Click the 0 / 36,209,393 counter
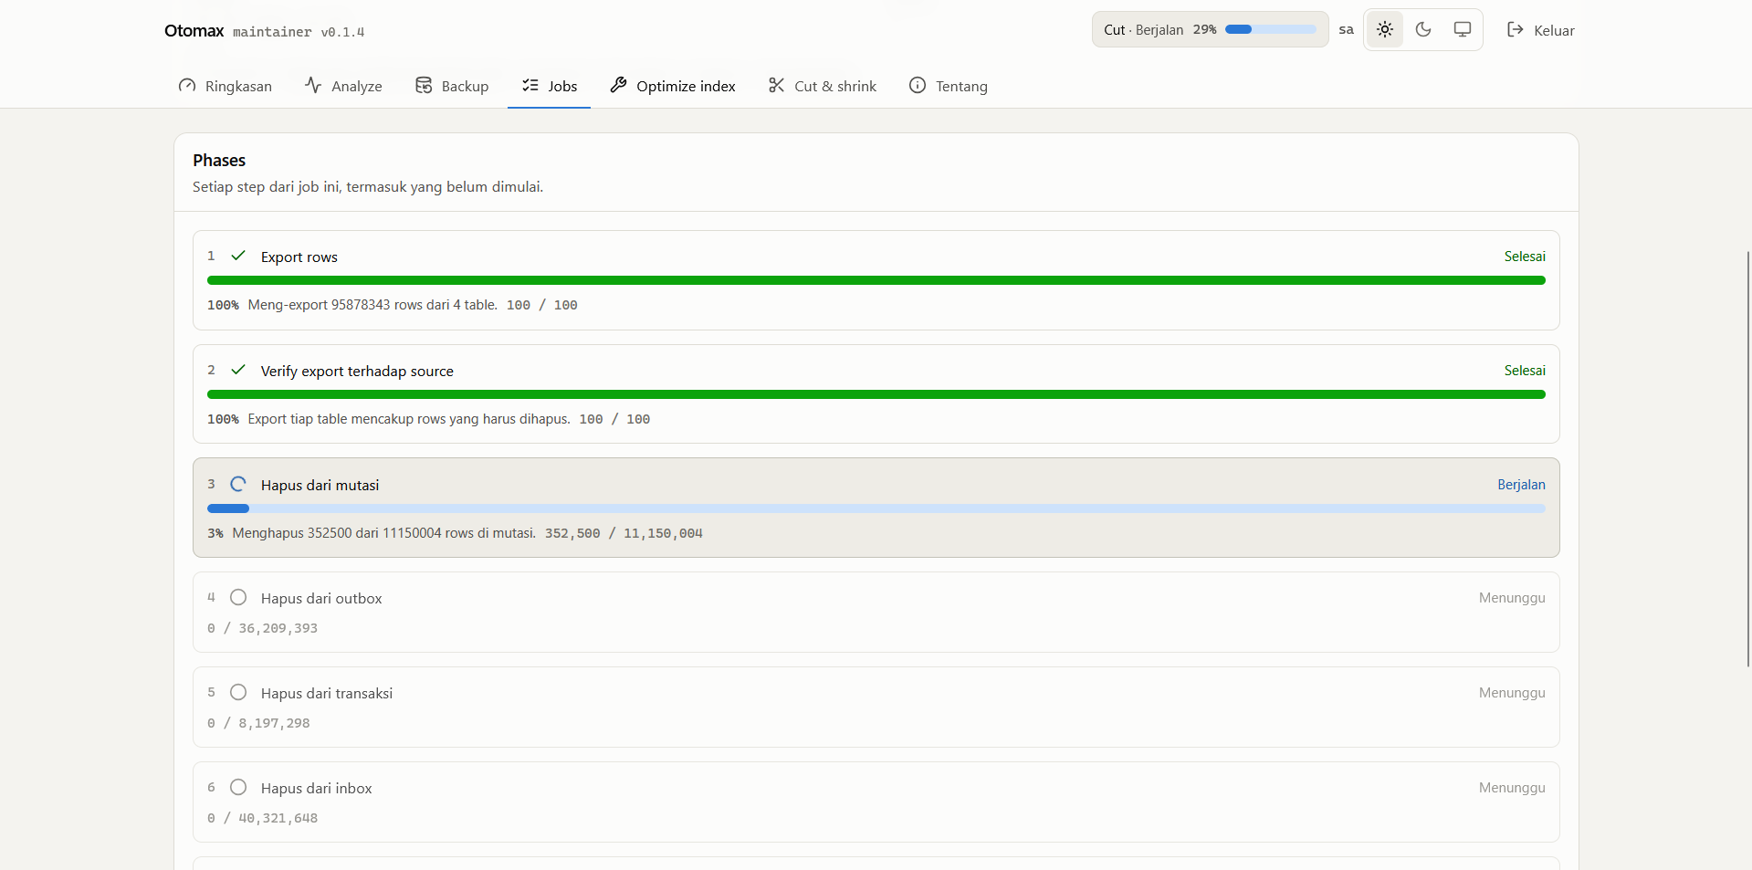The width and height of the screenshot is (1752, 870). pyautogui.click(x=262, y=628)
